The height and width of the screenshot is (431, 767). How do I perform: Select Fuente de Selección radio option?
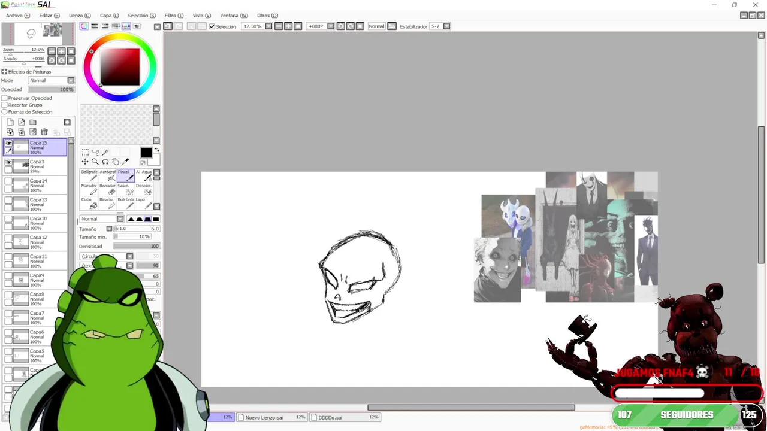(4, 112)
